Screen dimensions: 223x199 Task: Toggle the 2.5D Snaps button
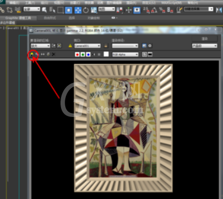click(x=147, y=10)
